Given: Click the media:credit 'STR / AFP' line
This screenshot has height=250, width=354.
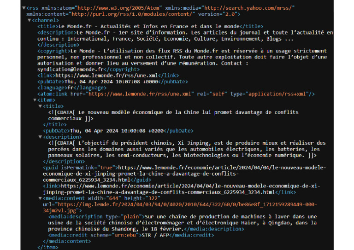Looking at the screenshot, I should click(131, 235).
